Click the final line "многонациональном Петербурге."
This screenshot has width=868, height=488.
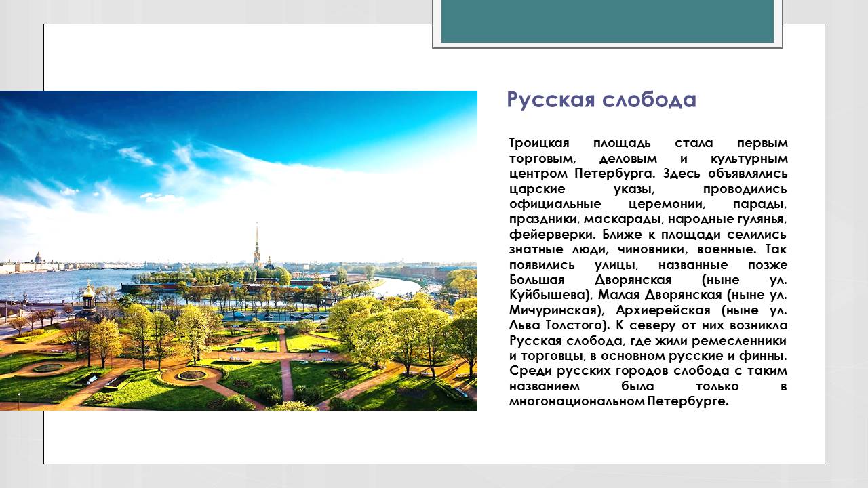pyautogui.click(x=618, y=401)
